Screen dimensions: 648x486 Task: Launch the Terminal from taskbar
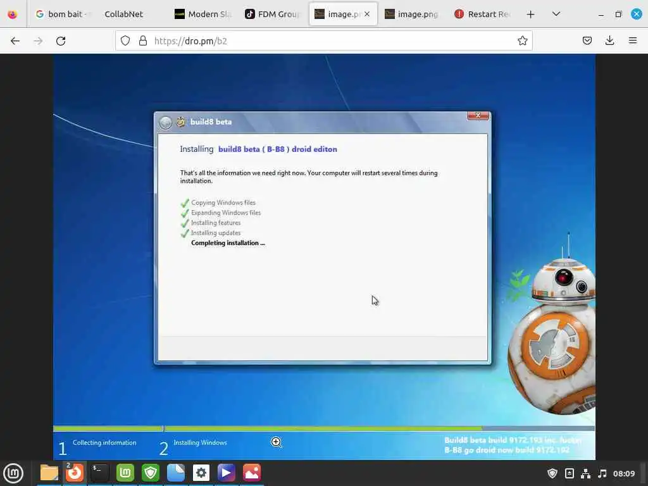click(x=100, y=473)
